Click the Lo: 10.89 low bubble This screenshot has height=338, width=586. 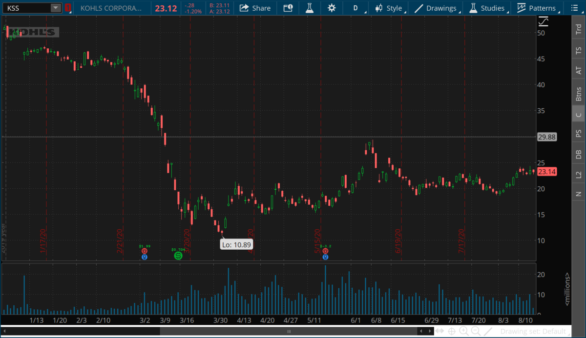[x=236, y=244]
